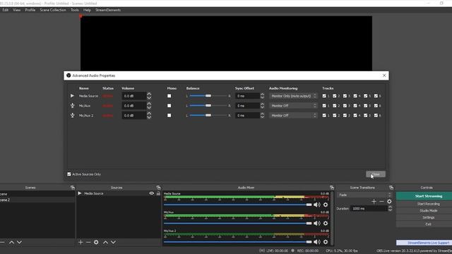Image resolution: width=452 pixels, height=254 pixels.
Task: Adjust Media Source balance slider handle
Action: tap(208, 96)
